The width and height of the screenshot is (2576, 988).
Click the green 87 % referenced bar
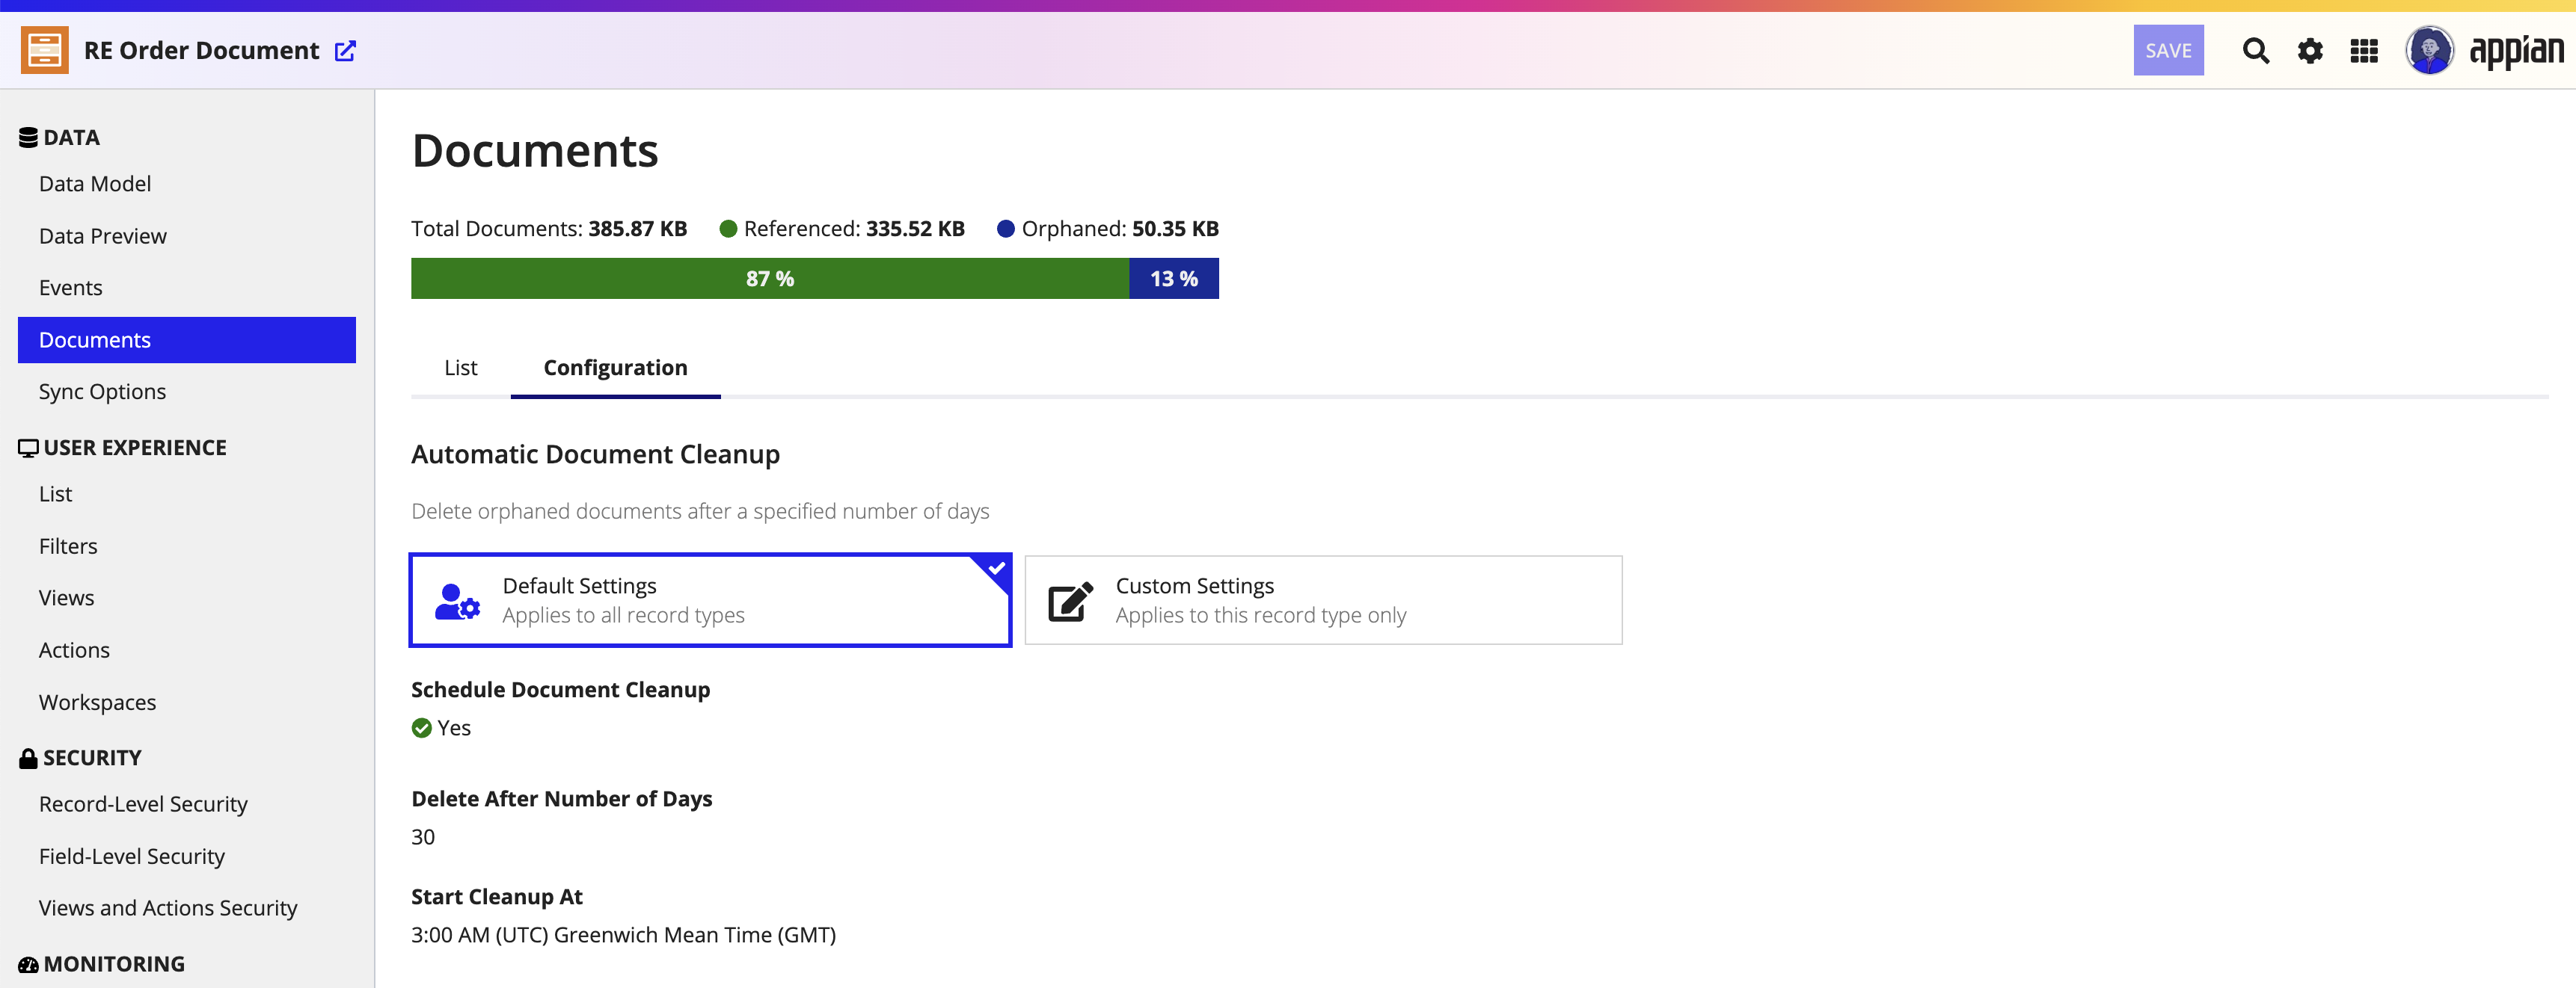(770, 279)
